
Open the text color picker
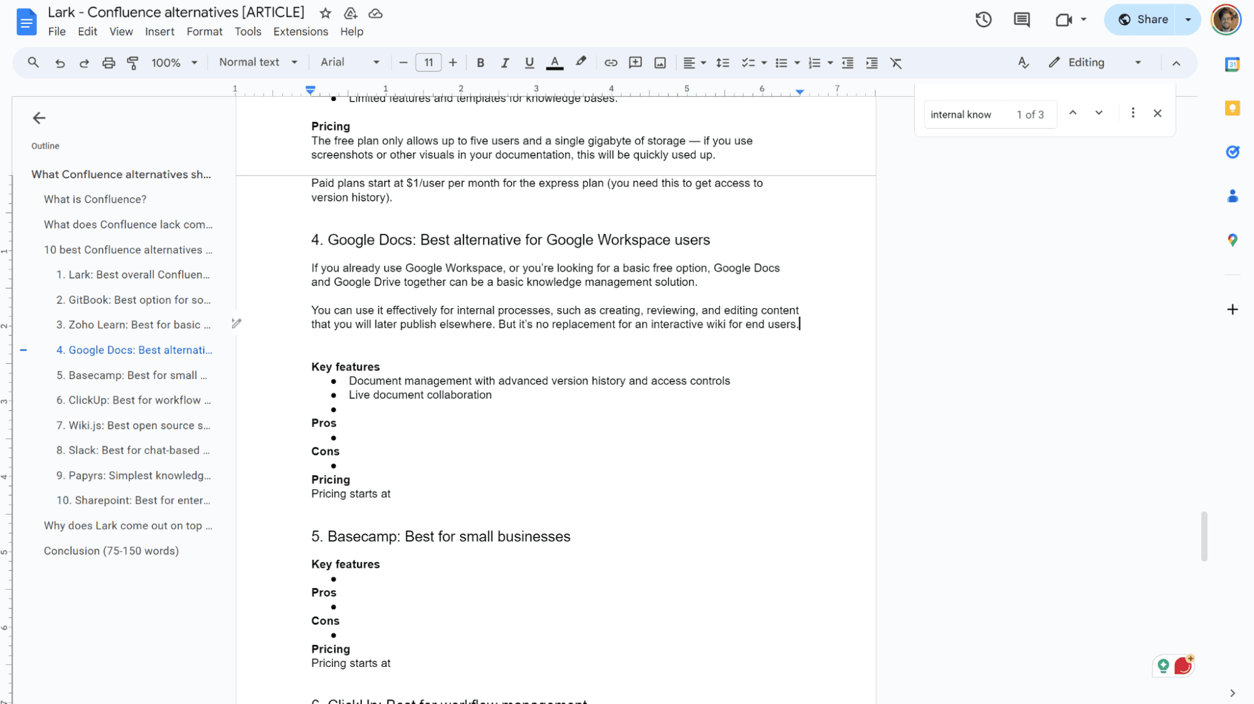pyautogui.click(x=555, y=63)
